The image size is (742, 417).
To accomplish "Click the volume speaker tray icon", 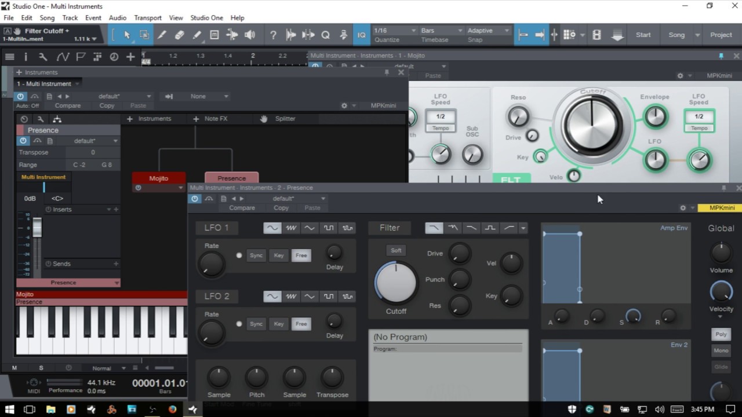I will coord(659,409).
